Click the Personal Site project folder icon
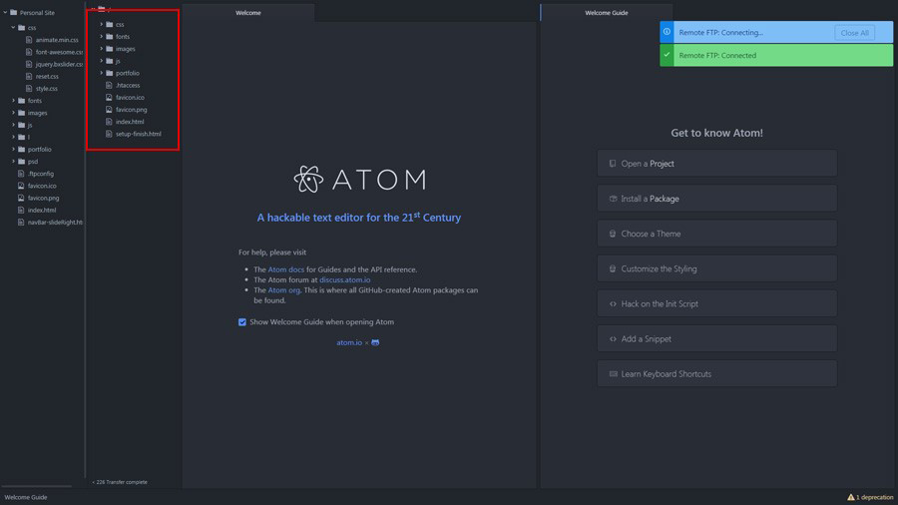 (x=14, y=13)
